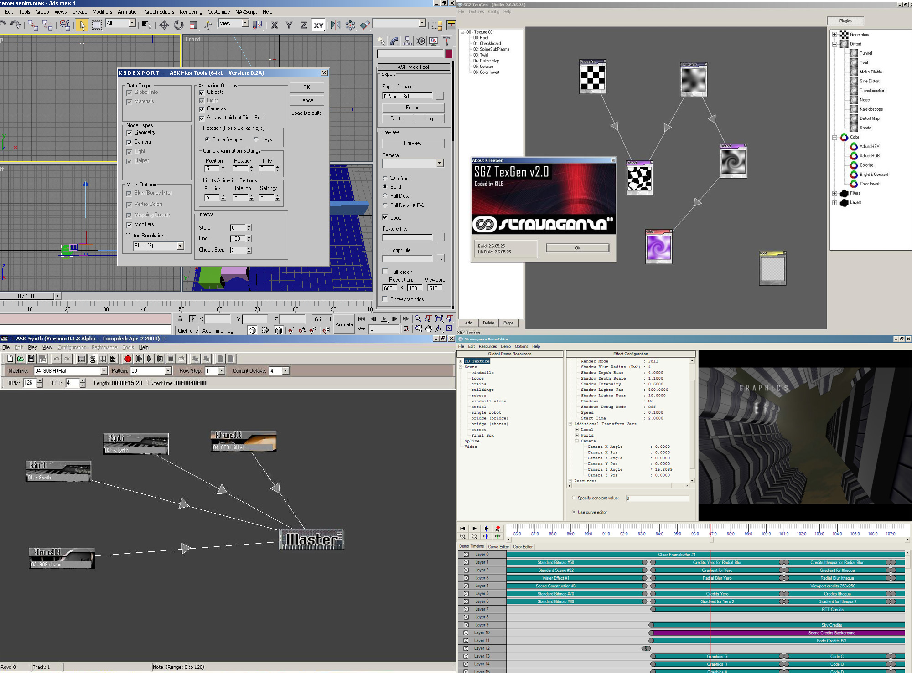The width and height of the screenshot is (912, 673).
Task: Click Load Defaults in K3D Export dialog
Action: (306, 113)
